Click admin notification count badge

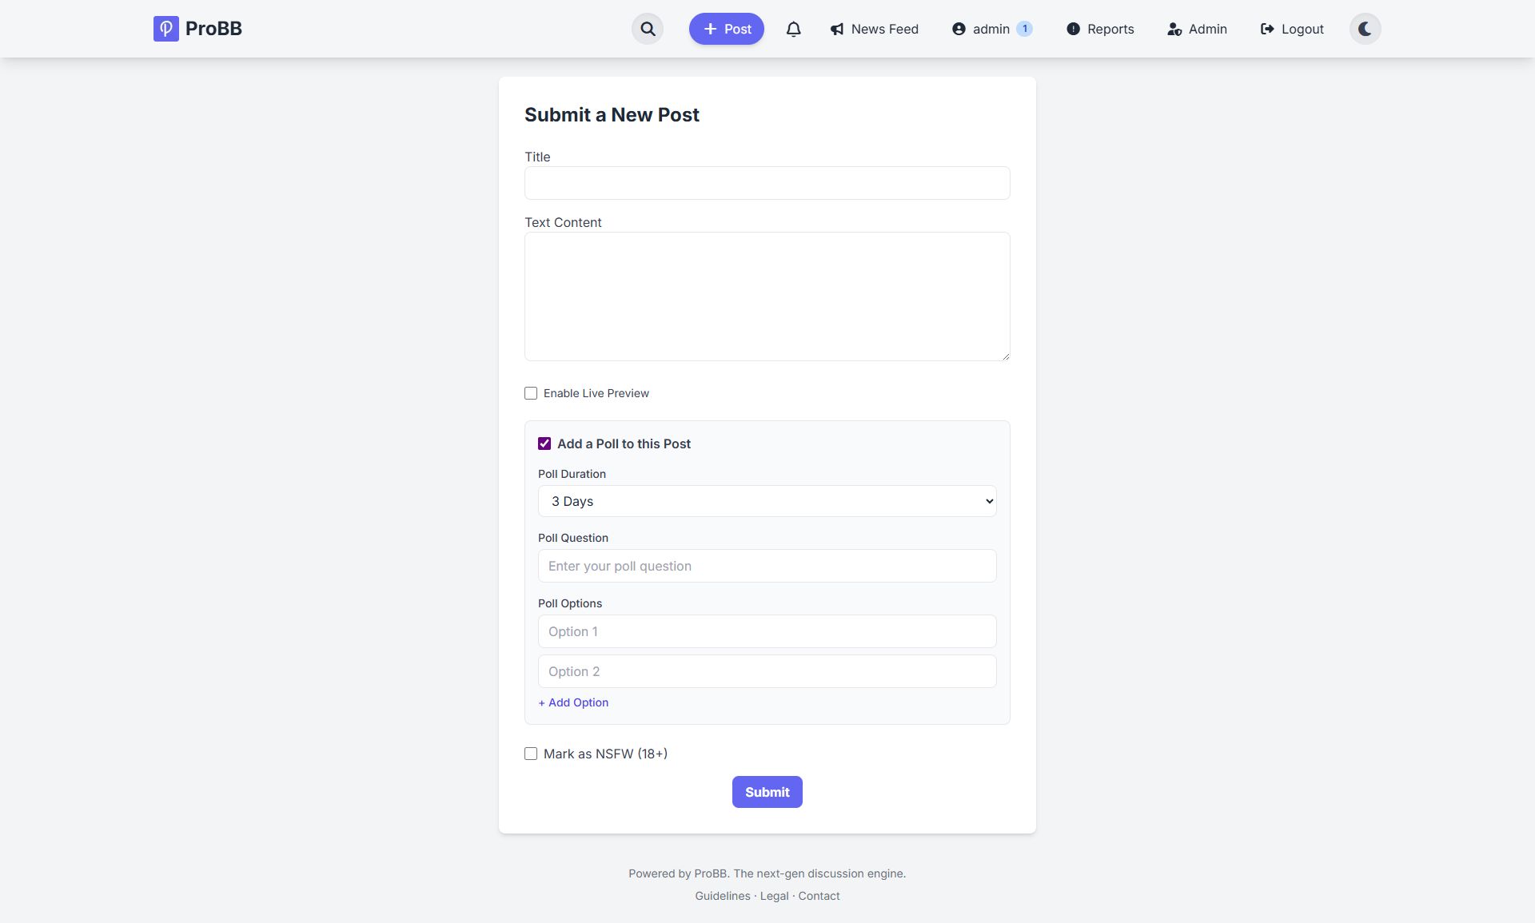coord(1024,29)
